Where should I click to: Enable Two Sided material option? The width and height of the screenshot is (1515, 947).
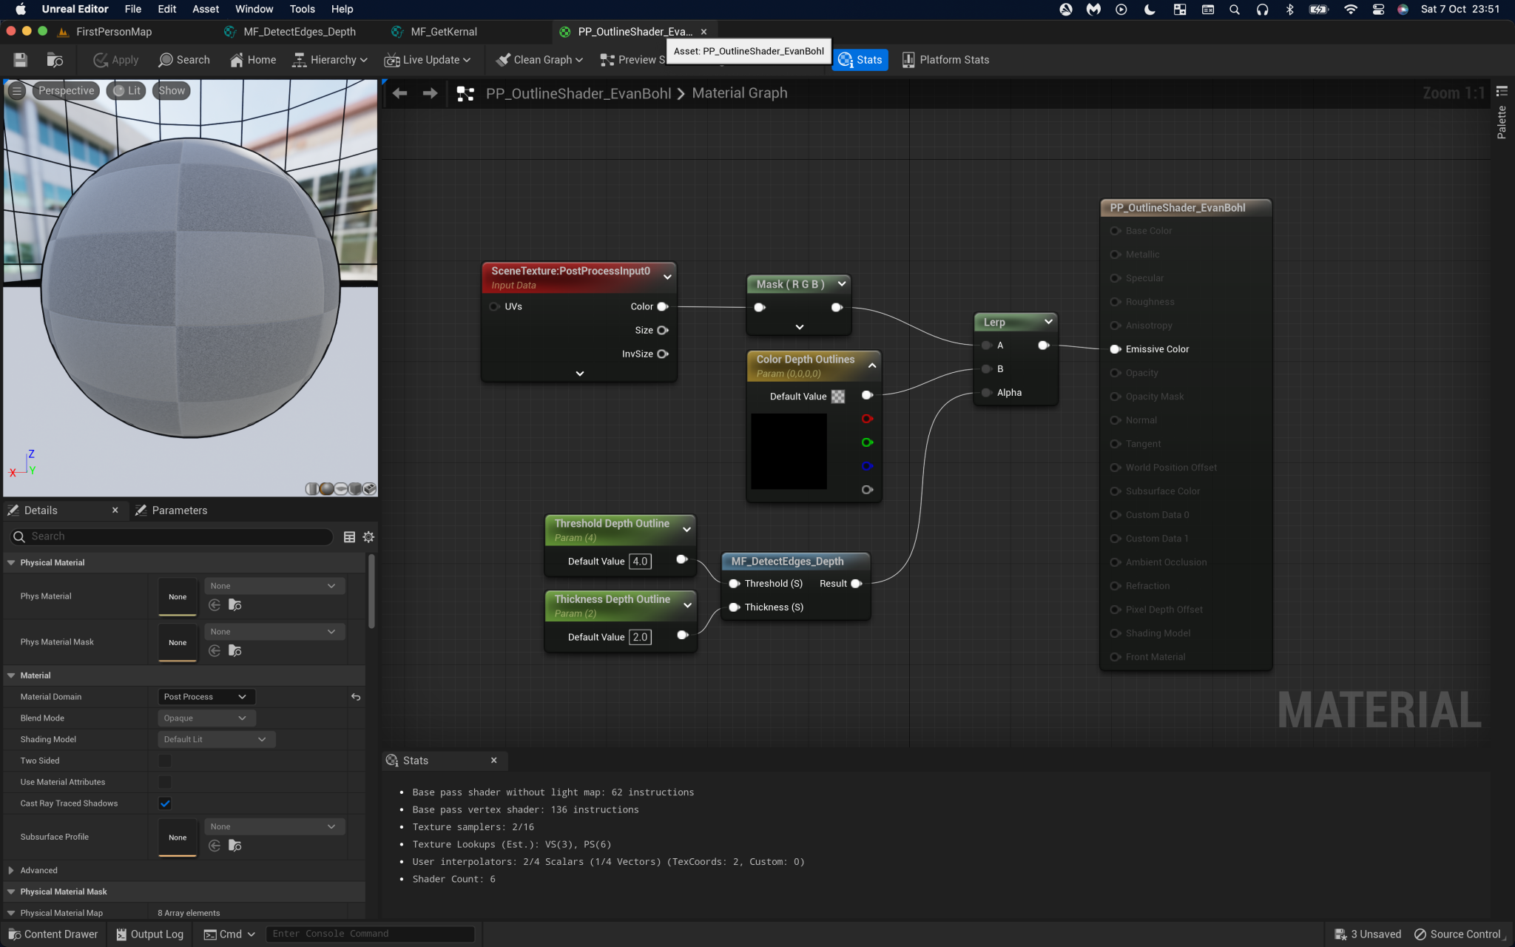[x=164, y=761]
